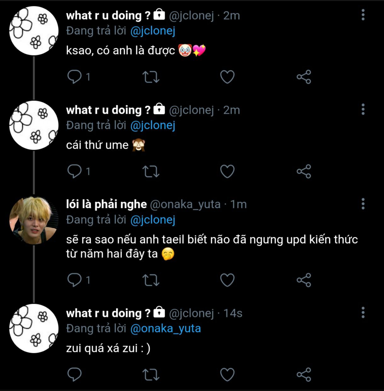Retweet the tweet mentioning anh taeil
The width and height of the screenshot is (384, 391).
pos(151,280)
